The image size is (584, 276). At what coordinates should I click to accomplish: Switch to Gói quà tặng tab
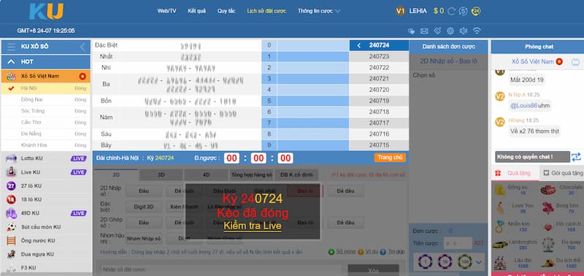(x=561, y=173)
